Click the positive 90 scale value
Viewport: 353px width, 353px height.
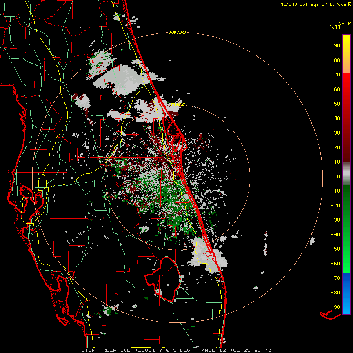click(337, 46)
